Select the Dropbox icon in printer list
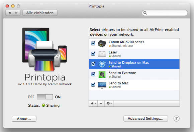This screenshot has width=194, height=132. pos(102,64)
